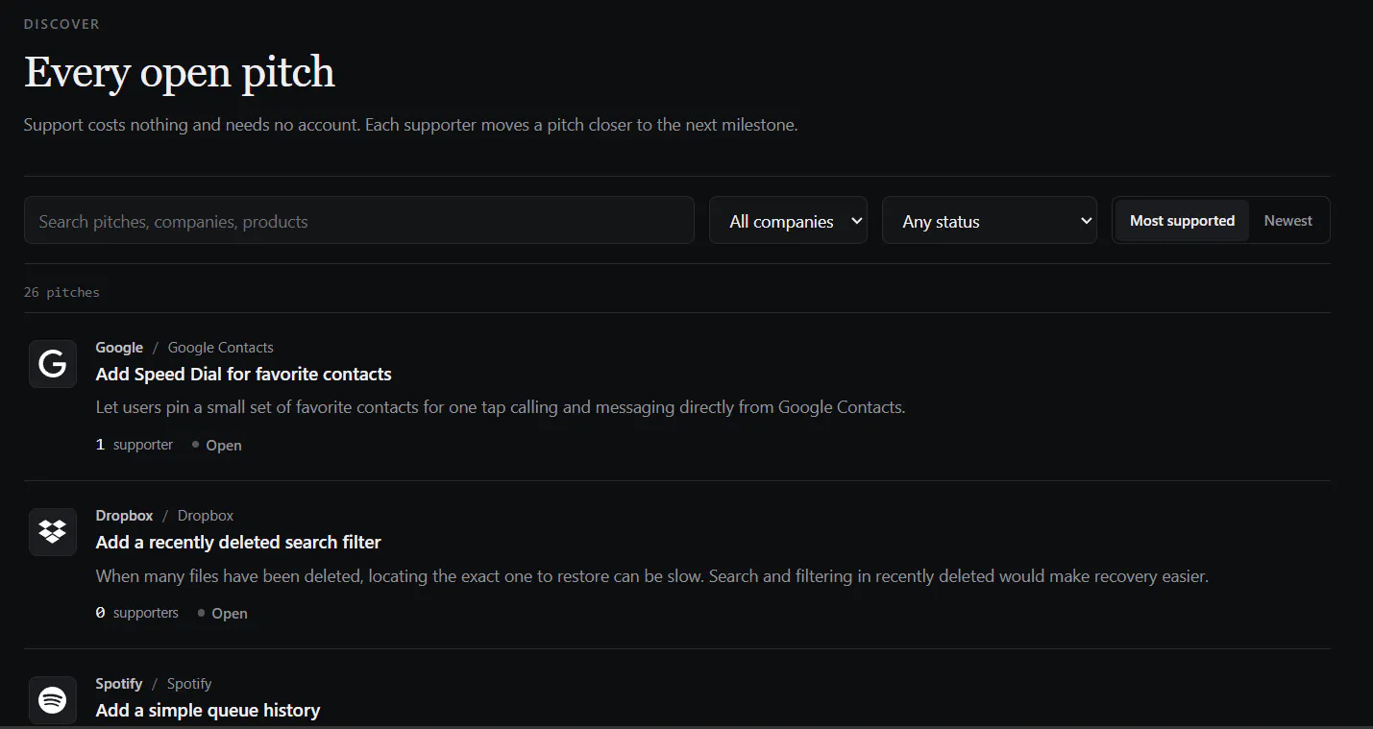
Task: Click the bold Dropbox company name
Action: tap(124, 516)
